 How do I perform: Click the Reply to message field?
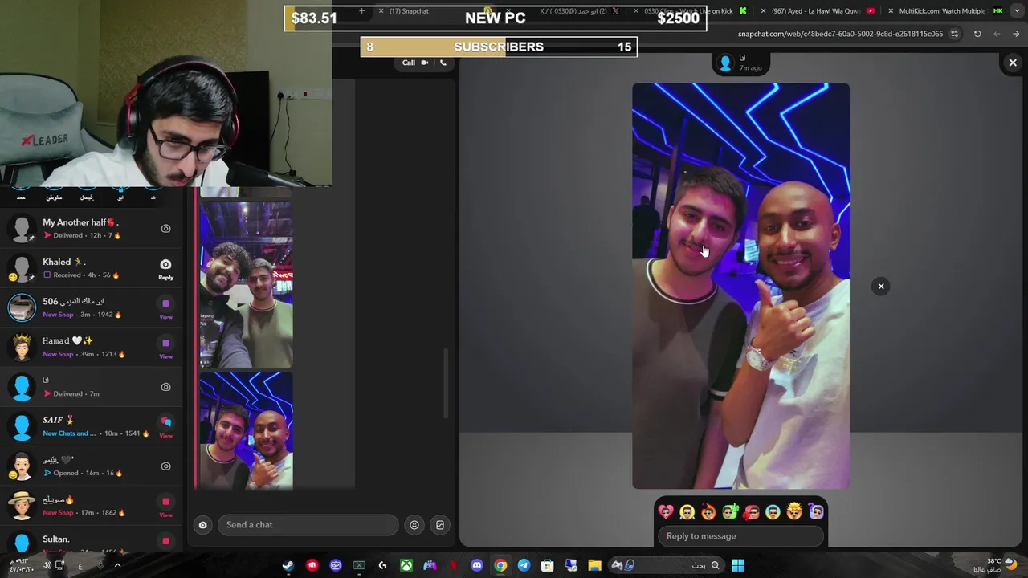pyautogui.click(x=740, y=536)
